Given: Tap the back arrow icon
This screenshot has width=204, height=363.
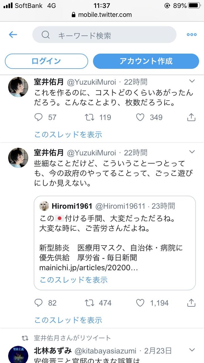Looking at the screenshot, I should click(x=13, y=35).
